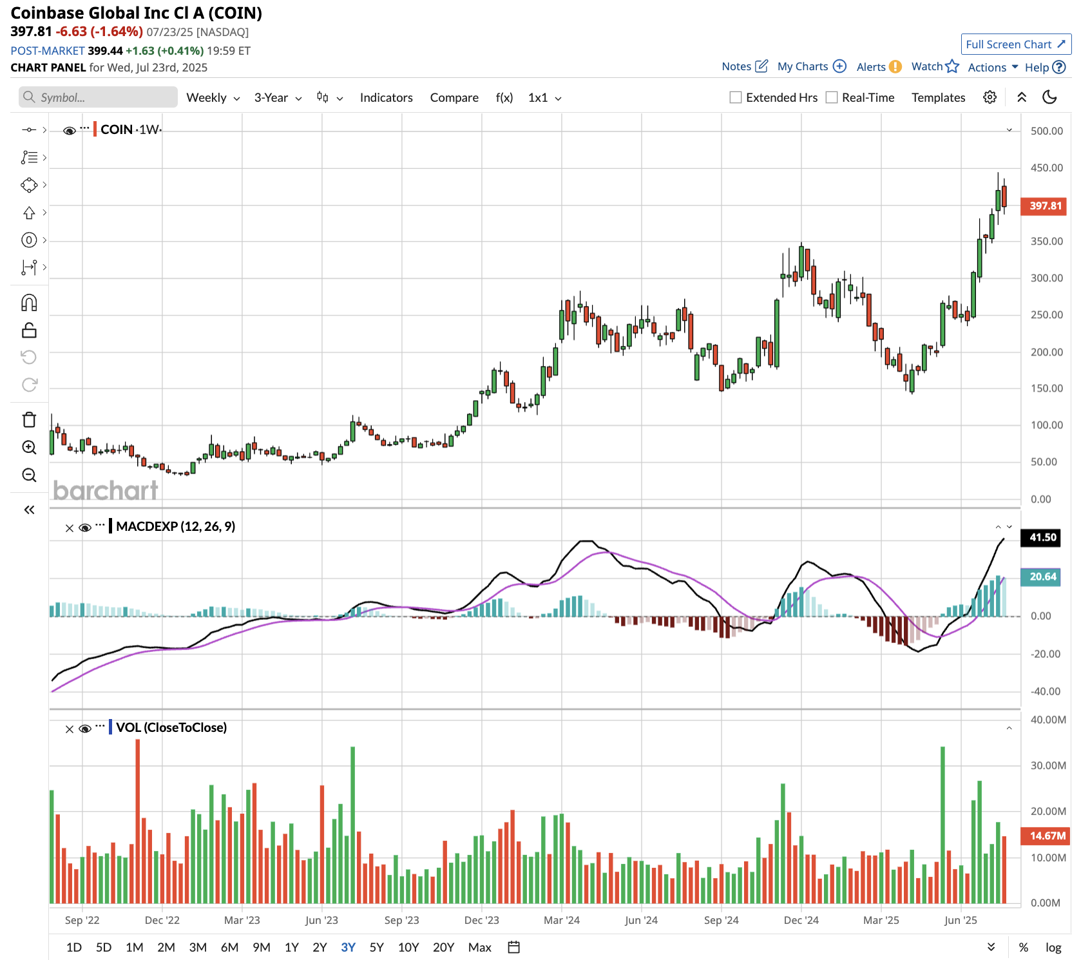Viewport: 1090px width, 960px height.
Task: Open the custom date range calendar
Action: [513, 947]
